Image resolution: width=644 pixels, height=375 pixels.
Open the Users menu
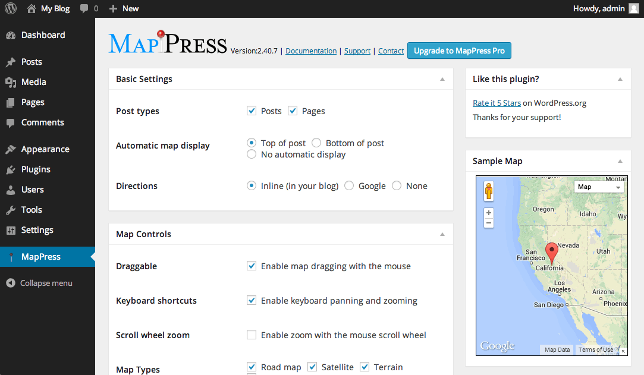coord(33,190)
